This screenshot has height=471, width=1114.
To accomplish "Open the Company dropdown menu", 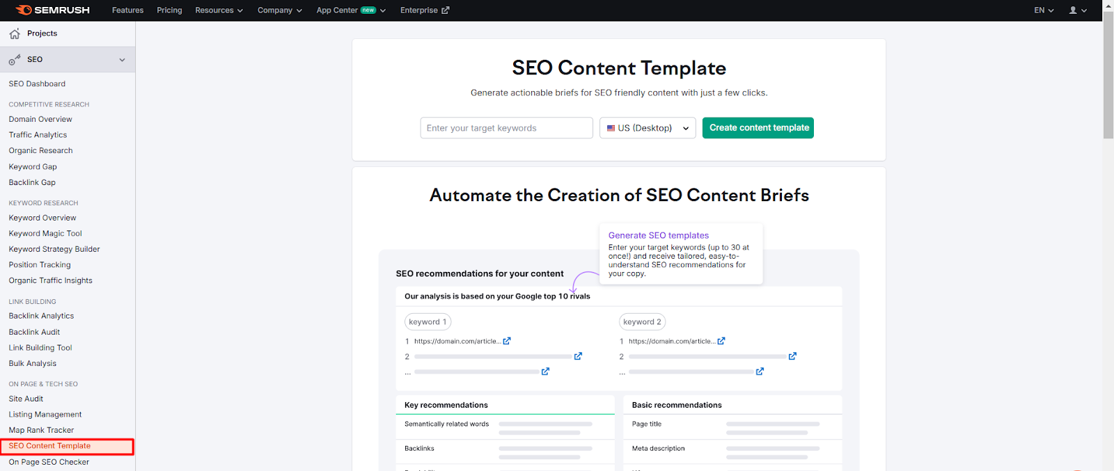I will pyautogui.click(x=279, y=10).
